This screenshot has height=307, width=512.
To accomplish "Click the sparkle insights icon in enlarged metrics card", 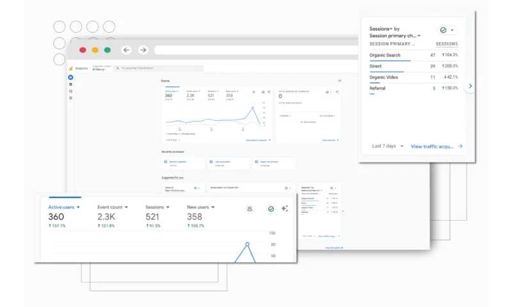I will point(285,209).
